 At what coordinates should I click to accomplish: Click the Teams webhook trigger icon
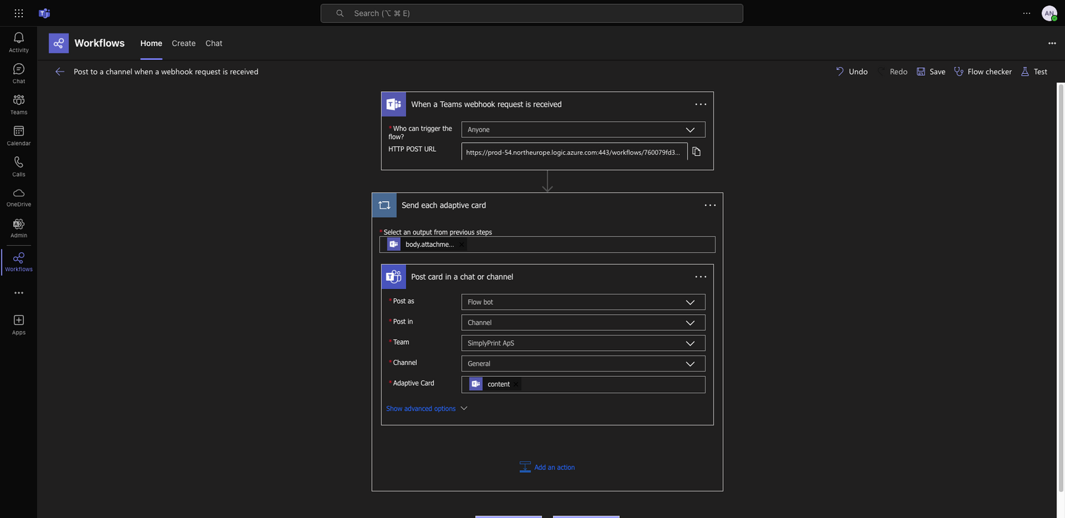394,105
